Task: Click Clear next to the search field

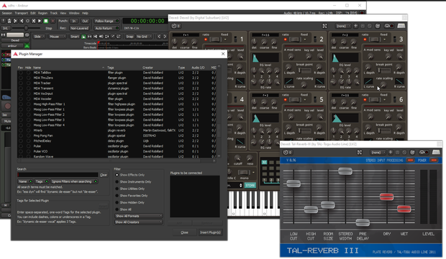Action: pyautogui.click(x=104, y=175)
